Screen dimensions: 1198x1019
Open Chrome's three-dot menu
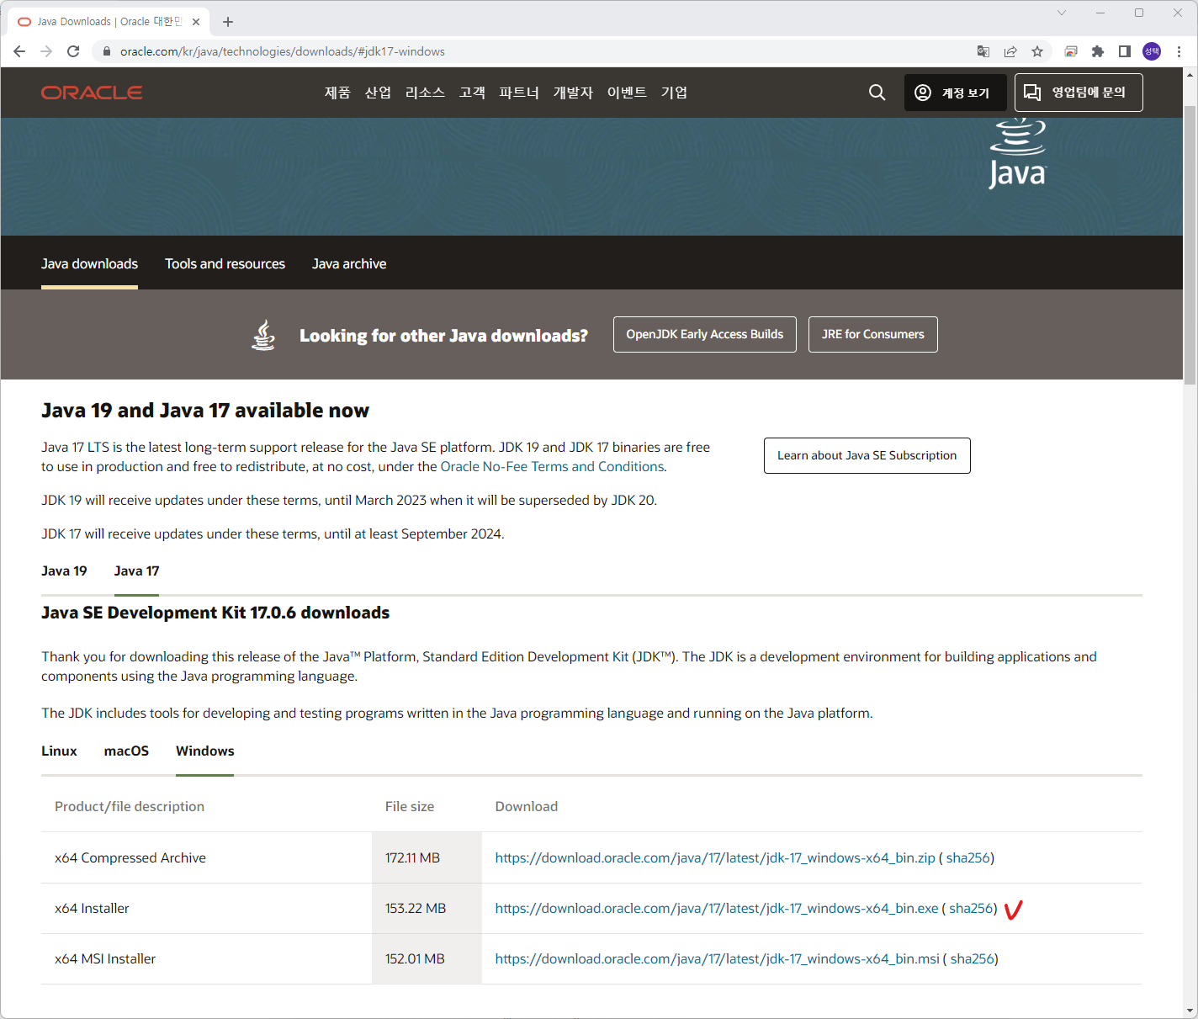[1179, 51]
